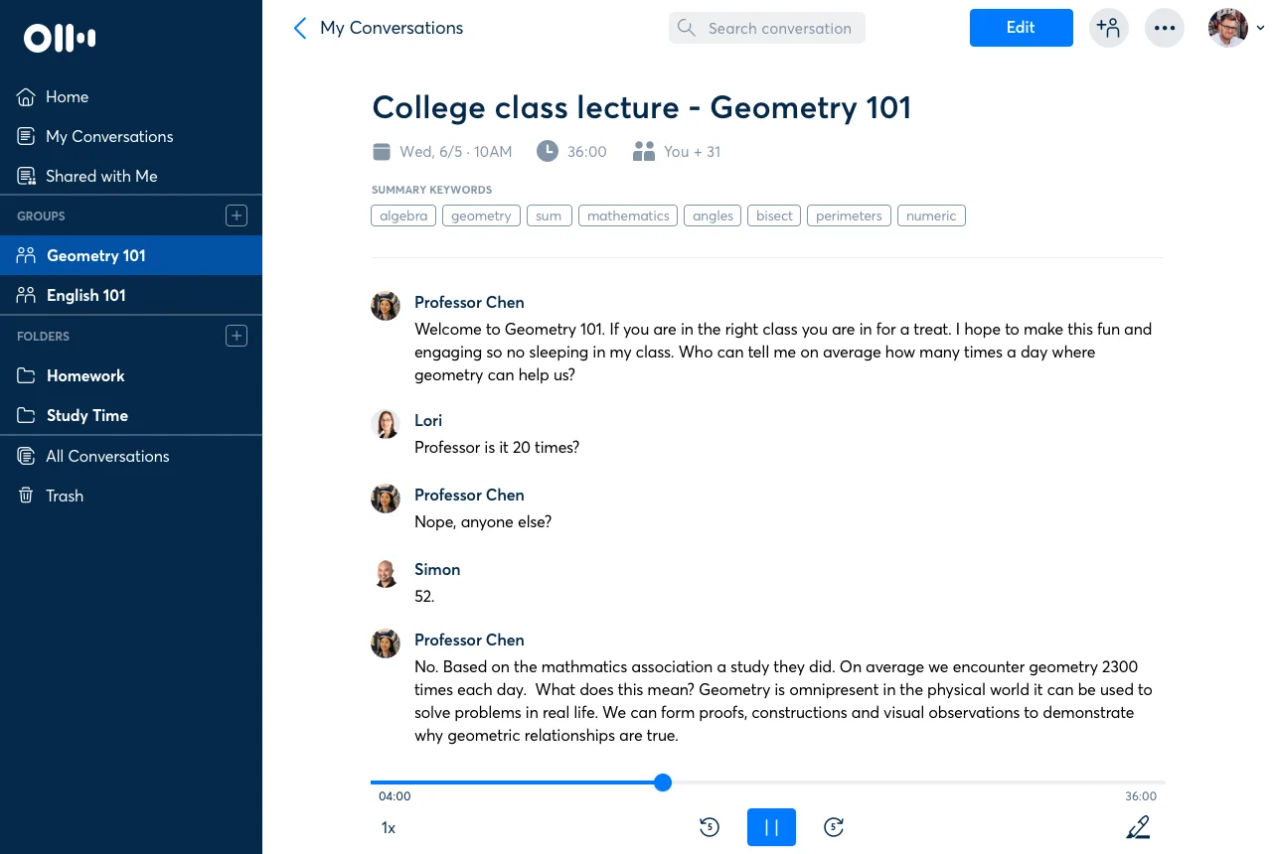Open Home in the sidebar
The image size is (1272, 854).
pyautogui.click(x=67, y=96)
